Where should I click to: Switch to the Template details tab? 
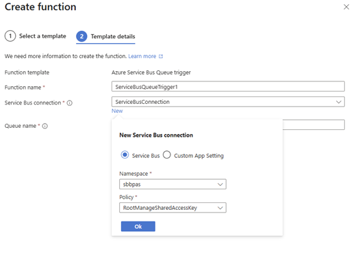point(113,36)
